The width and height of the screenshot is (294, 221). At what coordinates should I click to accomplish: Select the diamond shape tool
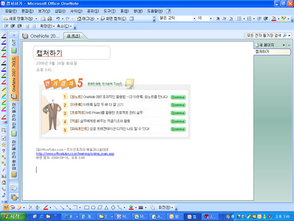coord(113,207)
